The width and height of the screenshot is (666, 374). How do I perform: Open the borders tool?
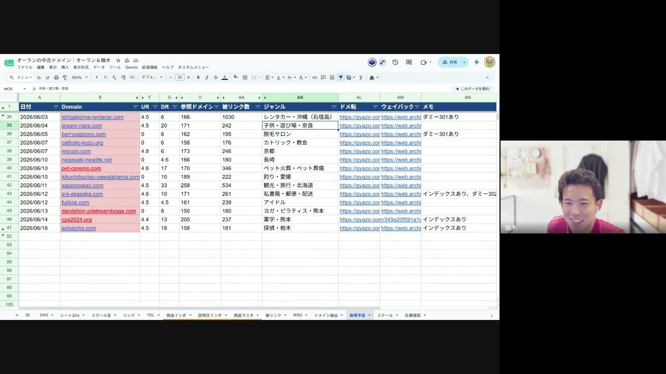tap(245, 77)
